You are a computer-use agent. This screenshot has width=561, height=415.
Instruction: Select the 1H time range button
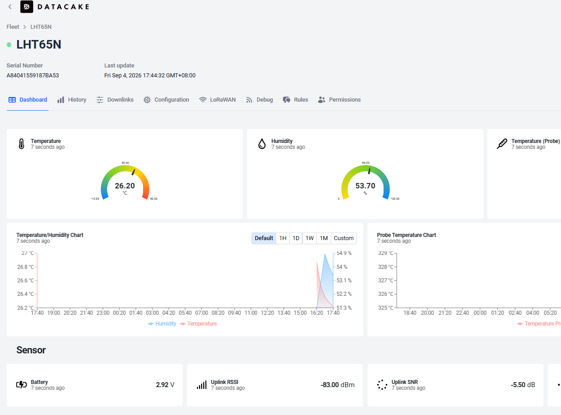click(283, 238)
